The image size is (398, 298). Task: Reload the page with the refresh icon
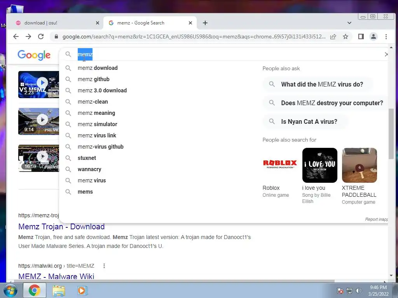coord(40,36)
